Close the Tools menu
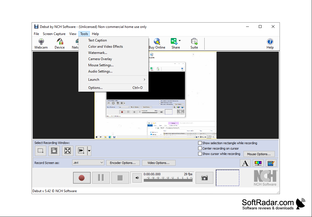 point(84,34)
